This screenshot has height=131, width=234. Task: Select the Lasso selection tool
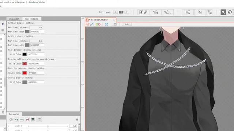(x=230, y=12)
